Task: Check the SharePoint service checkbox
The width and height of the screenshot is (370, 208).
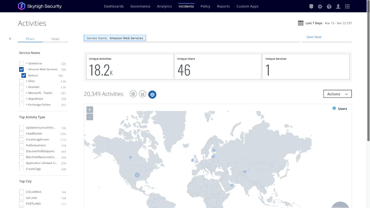Action: pyautogui.click(x=21, y=99)
